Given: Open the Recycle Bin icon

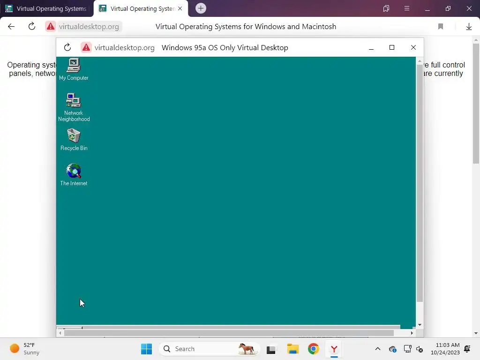Looking at the screenshot, I should (74, 140).
